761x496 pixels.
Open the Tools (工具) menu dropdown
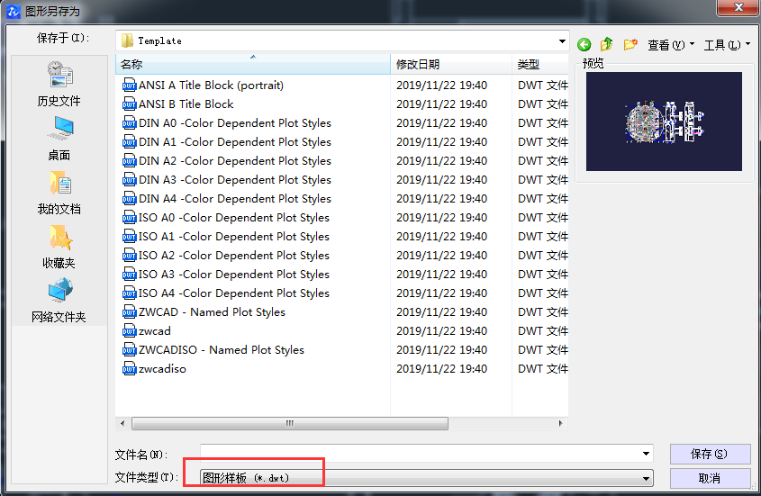(x=727, y=45)
